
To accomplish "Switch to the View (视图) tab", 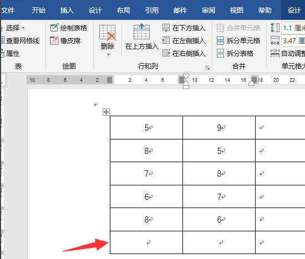I will [237, 10].
